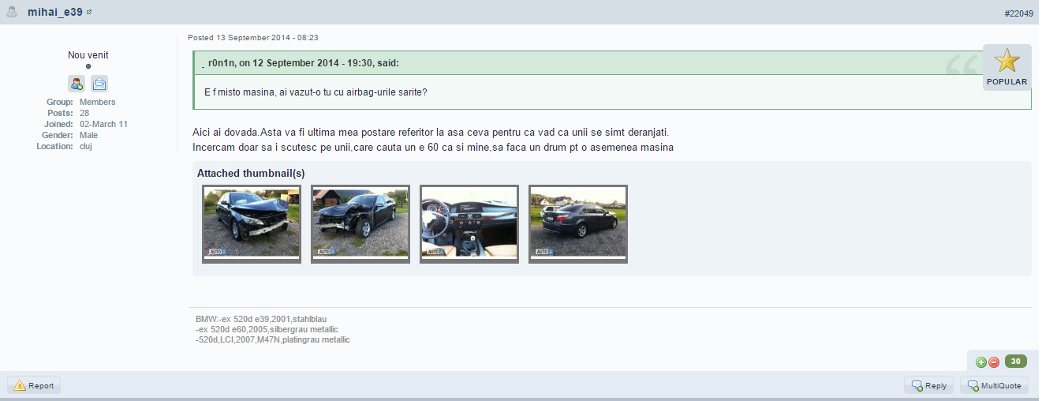This screenshot has height=401, width=1042.
Task: Click the Posted 13 September 2014 timestamp
Action: [x=253, y=38]
